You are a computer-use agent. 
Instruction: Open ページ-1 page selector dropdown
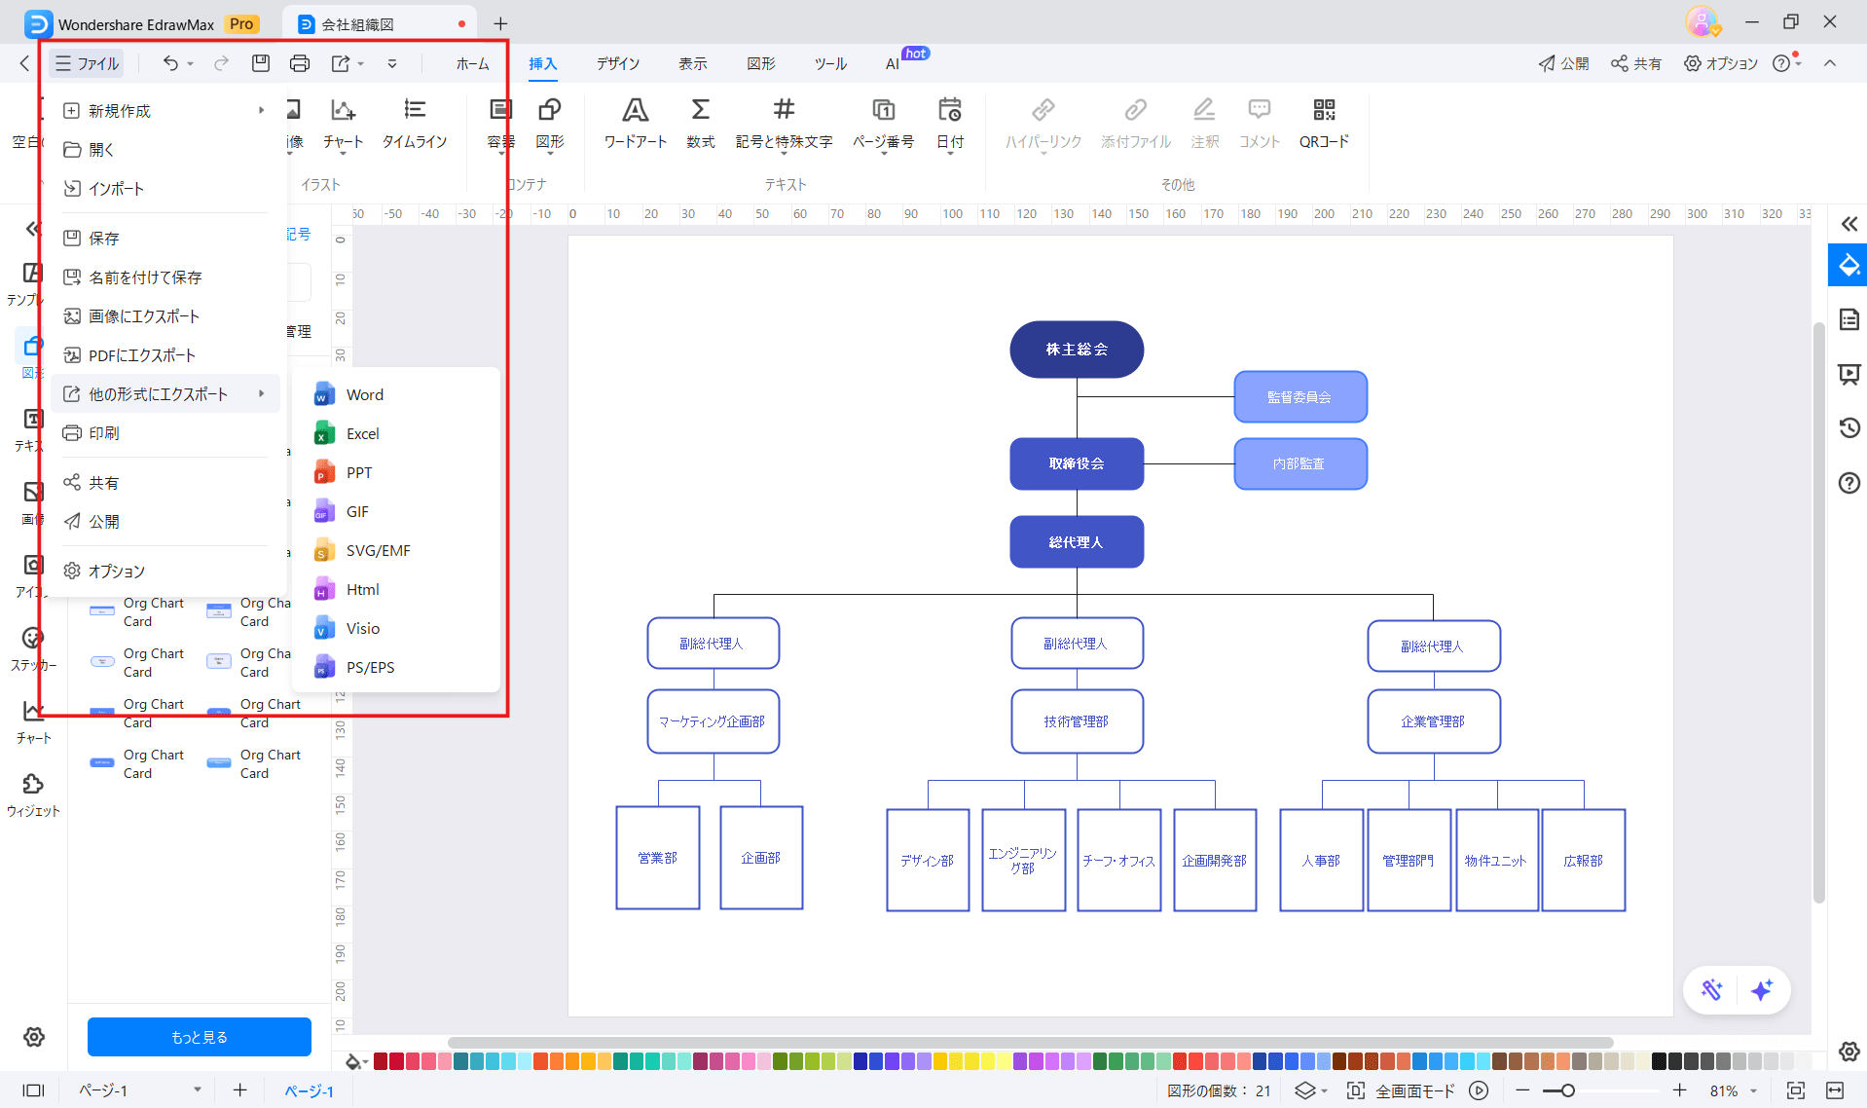tap(197, 1090)
